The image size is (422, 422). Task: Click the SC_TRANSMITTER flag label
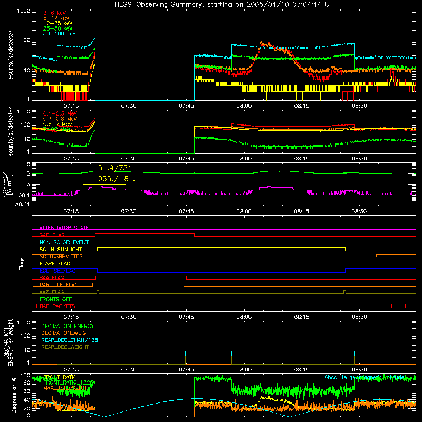(61, 256)
